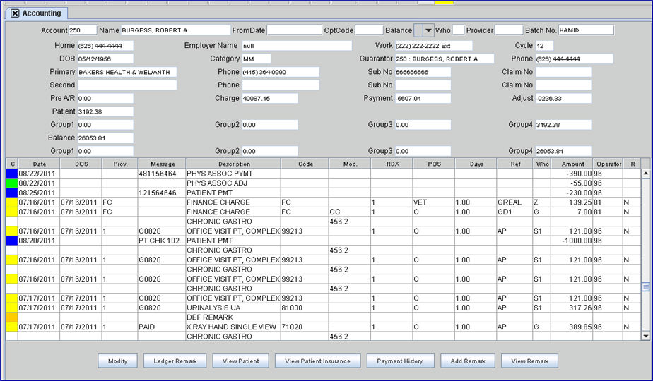The width and height of the screenshot is (653, 381).
Task: Select PHYS ASSOC PYMT description cell
Action: pos(233,174)
